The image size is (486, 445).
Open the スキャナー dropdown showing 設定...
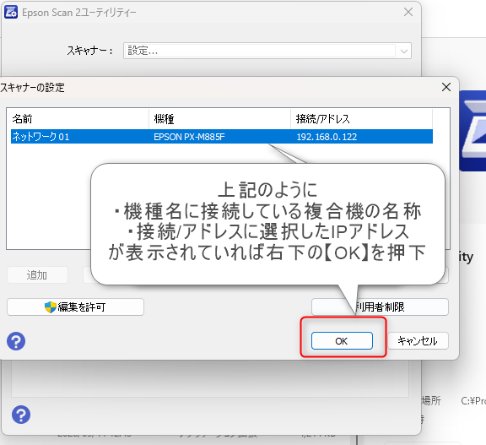tap(267, 51)
